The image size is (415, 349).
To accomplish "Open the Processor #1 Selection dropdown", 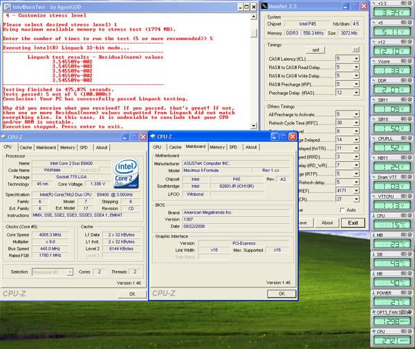I will pyautogui.click(x=70, y=272).
